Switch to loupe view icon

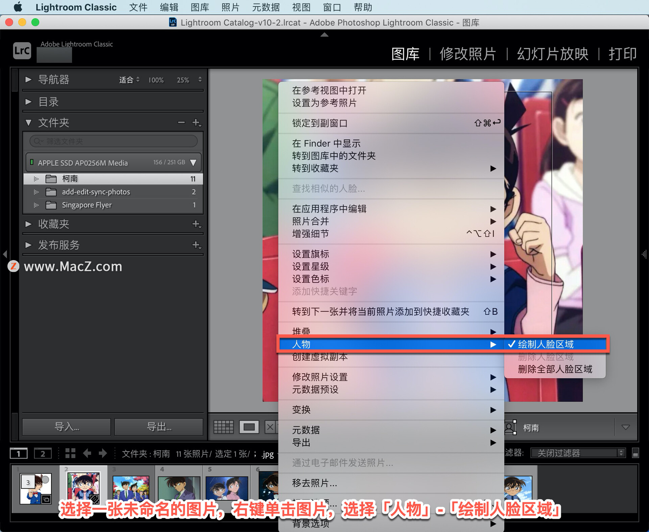click(x=249, y=427)
